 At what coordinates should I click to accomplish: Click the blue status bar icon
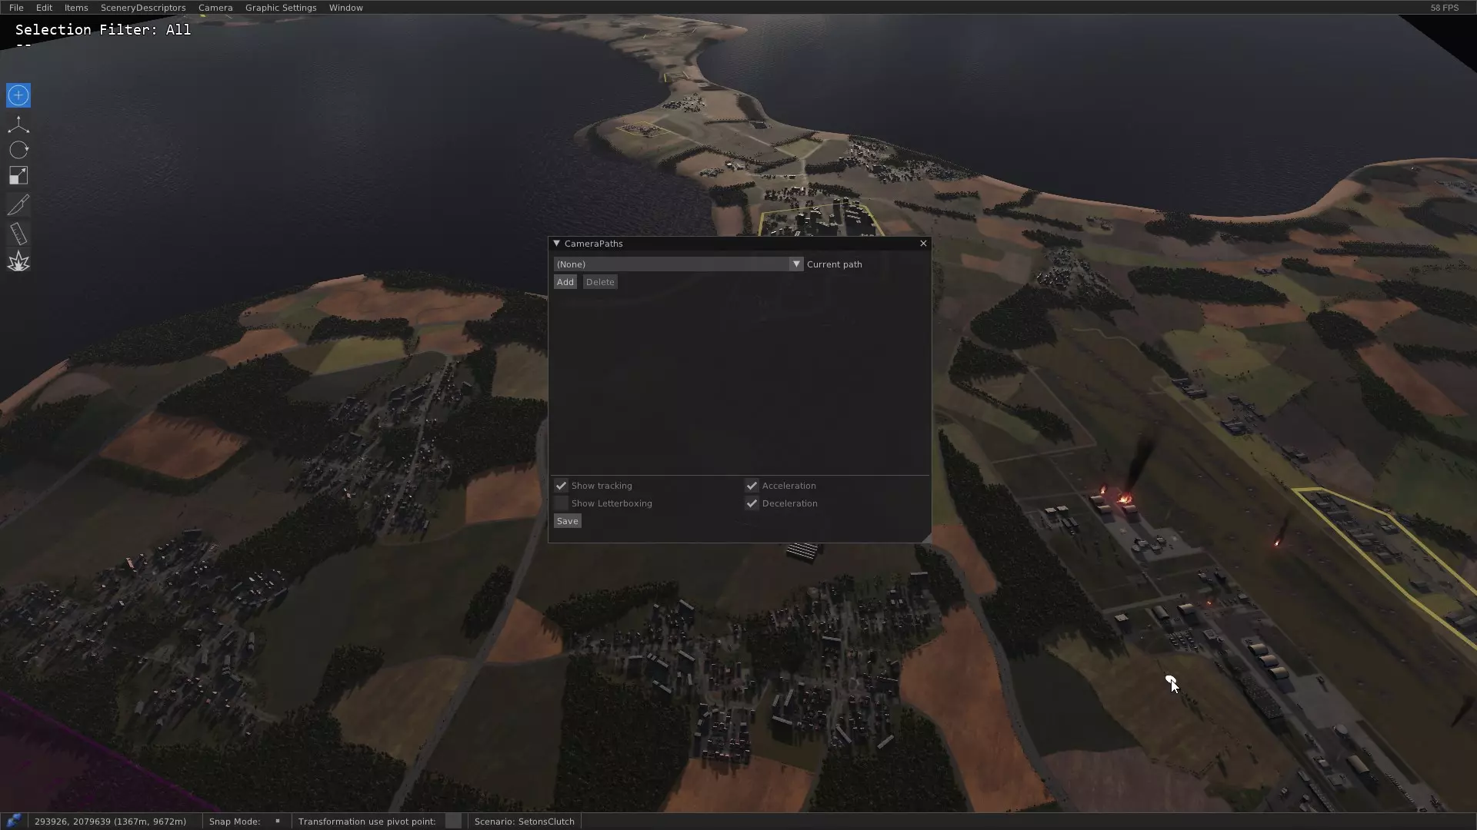pos(13,821)
